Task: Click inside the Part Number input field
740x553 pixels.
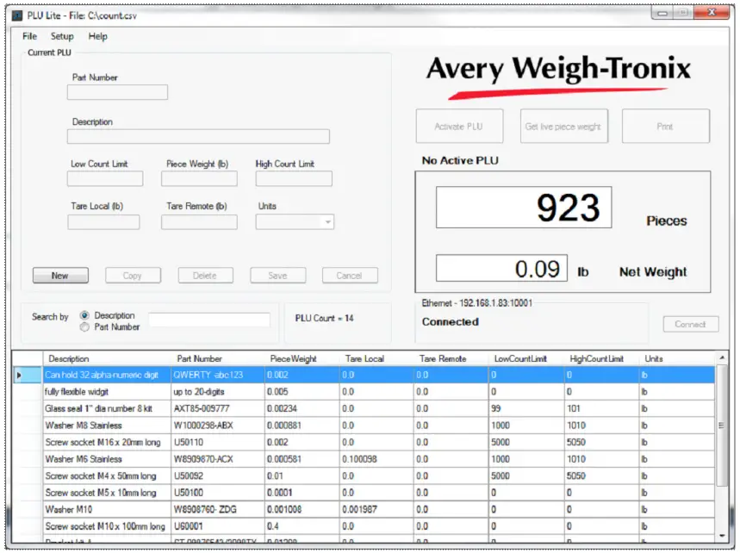Action: pos(116,92)
